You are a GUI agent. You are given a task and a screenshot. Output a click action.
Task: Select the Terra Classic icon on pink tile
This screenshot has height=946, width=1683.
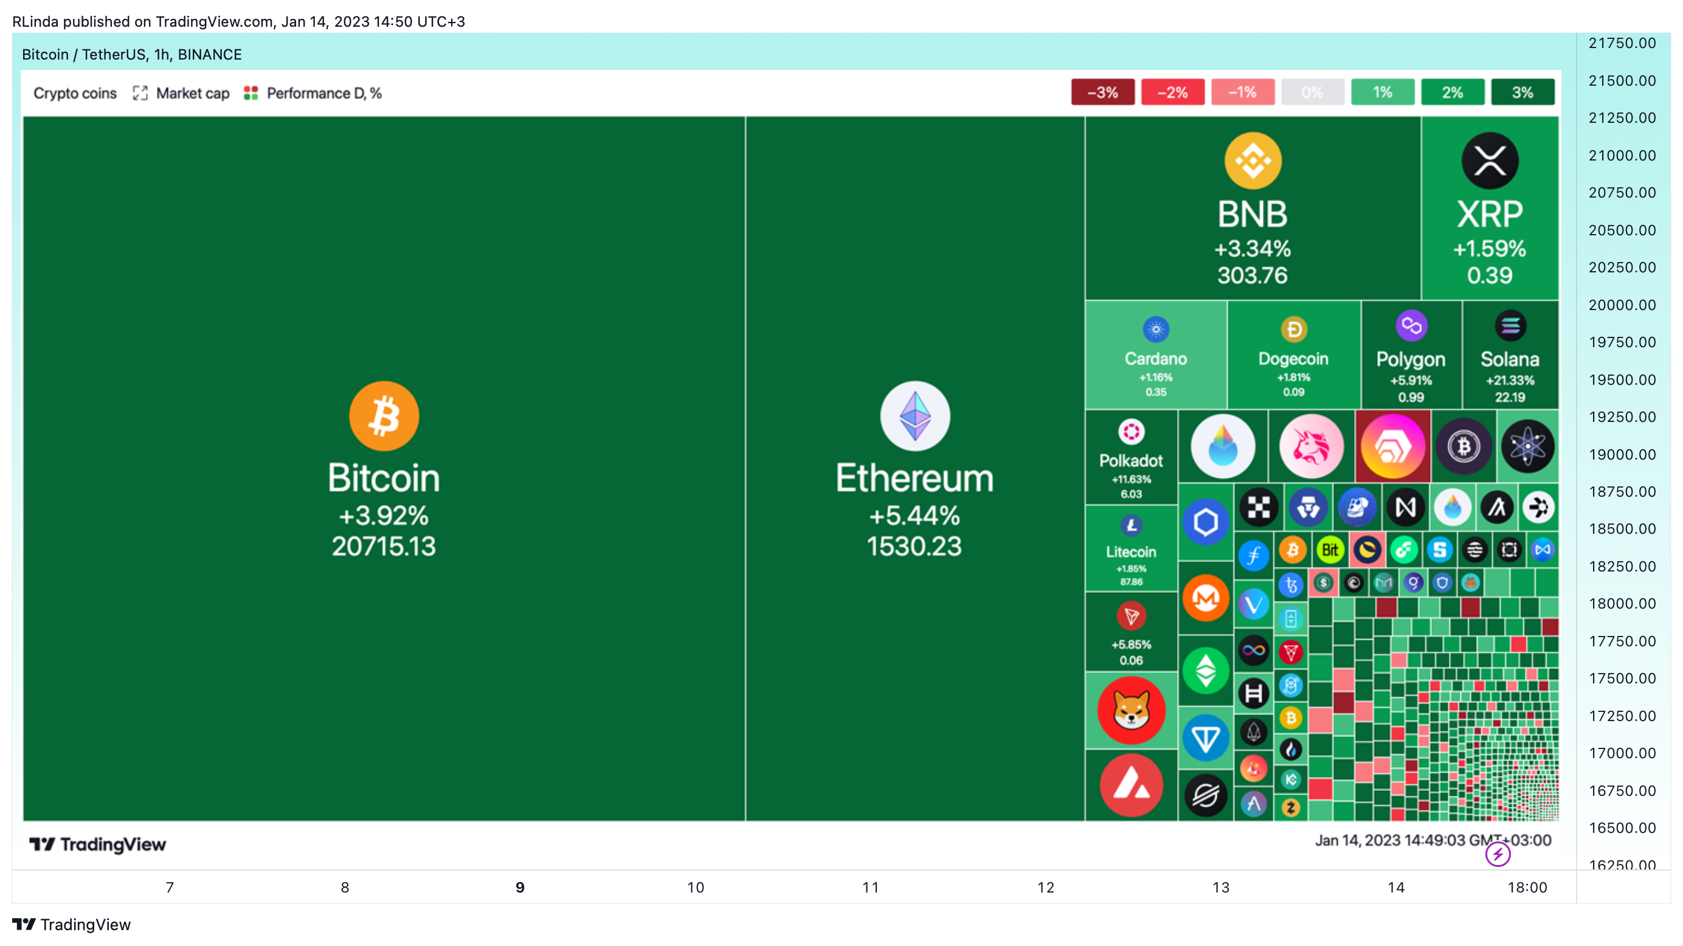(x=1367, y=550)
